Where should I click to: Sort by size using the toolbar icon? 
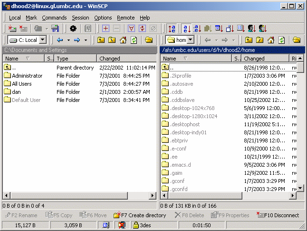[230, 29]
